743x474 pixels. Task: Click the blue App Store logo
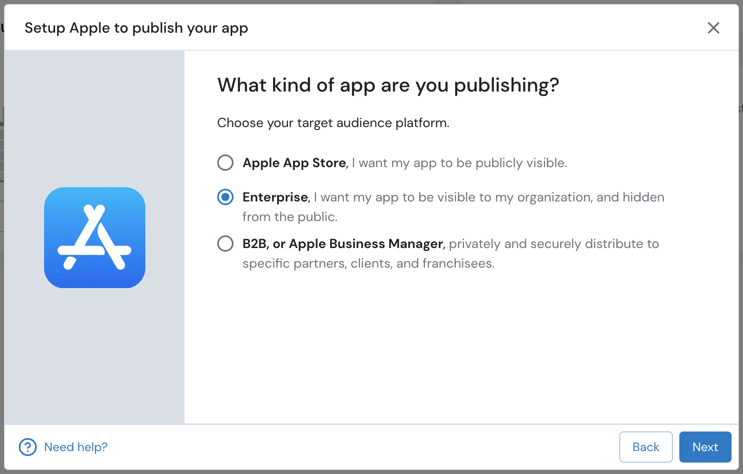[x=95, y=237]
